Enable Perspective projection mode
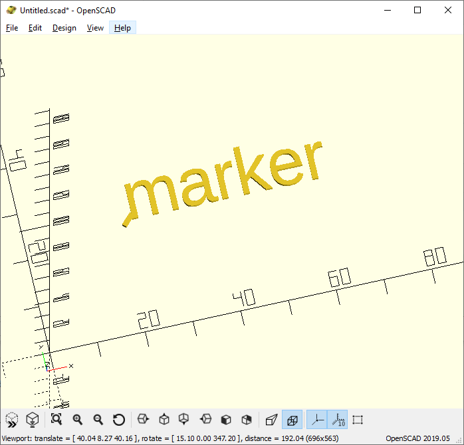 [x=271, y=419]
